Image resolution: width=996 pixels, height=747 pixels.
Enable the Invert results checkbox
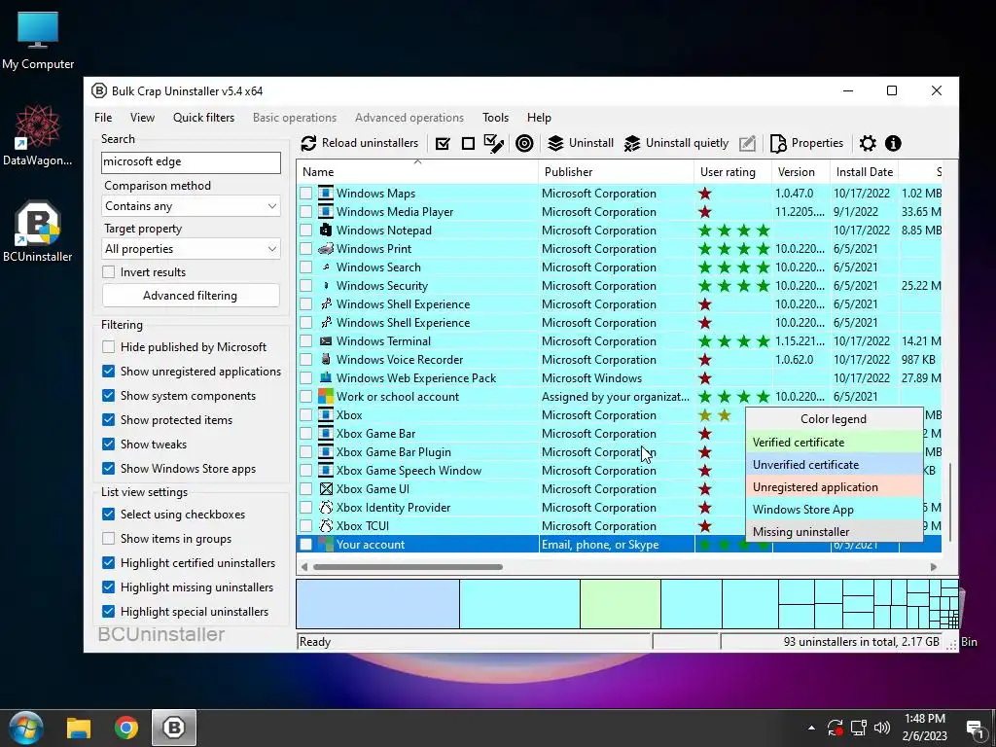tap(109, 272)
